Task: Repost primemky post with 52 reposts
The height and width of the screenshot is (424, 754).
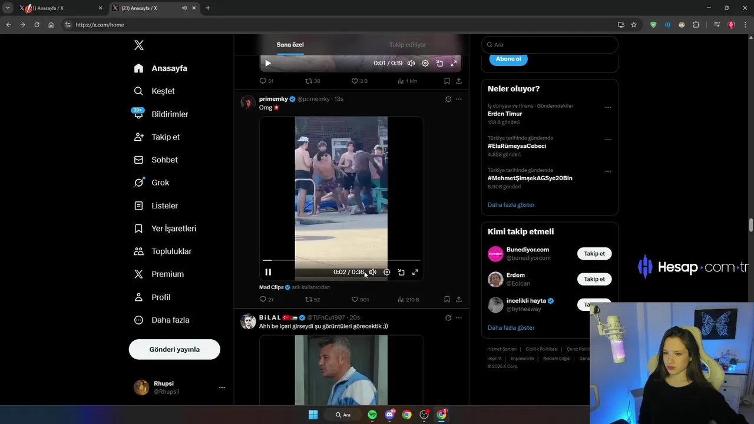Action: (x=312, y=299)
